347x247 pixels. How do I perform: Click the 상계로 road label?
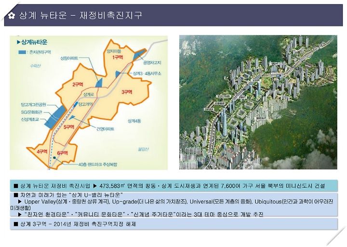tap(89, 94)
